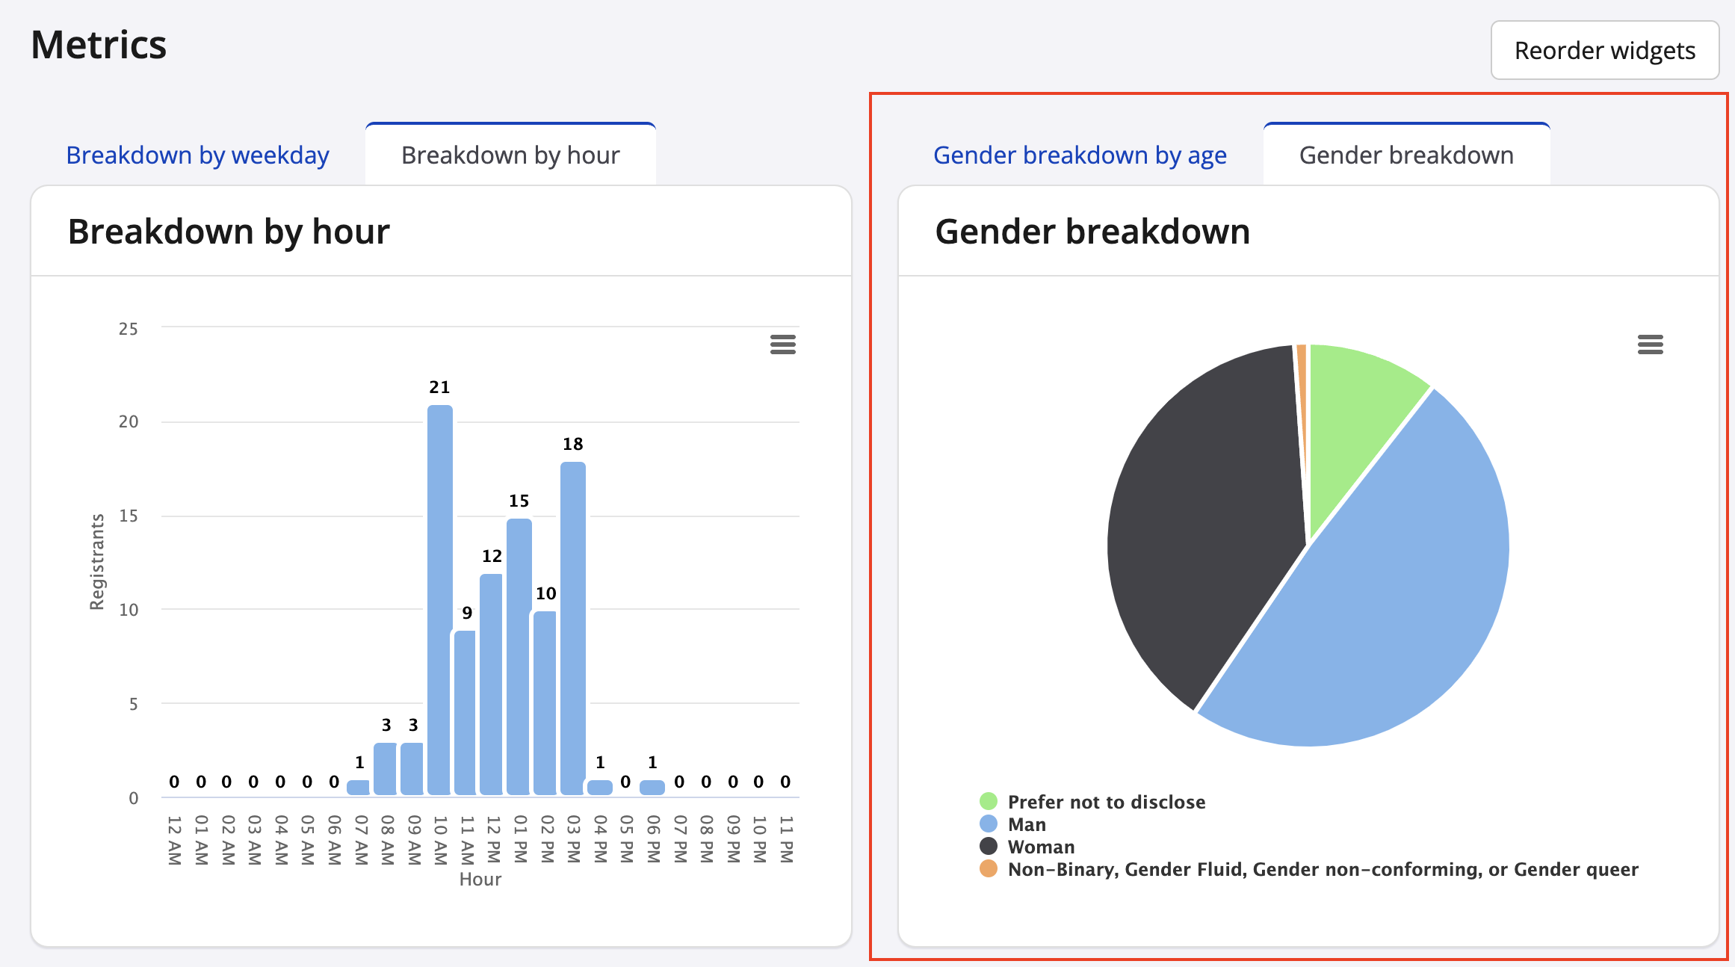Click the 10 AM bar showing 21
1735x967 pixels.
(x=440, y=598)
